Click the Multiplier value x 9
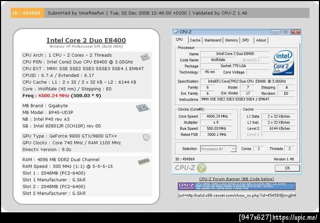 217,122
